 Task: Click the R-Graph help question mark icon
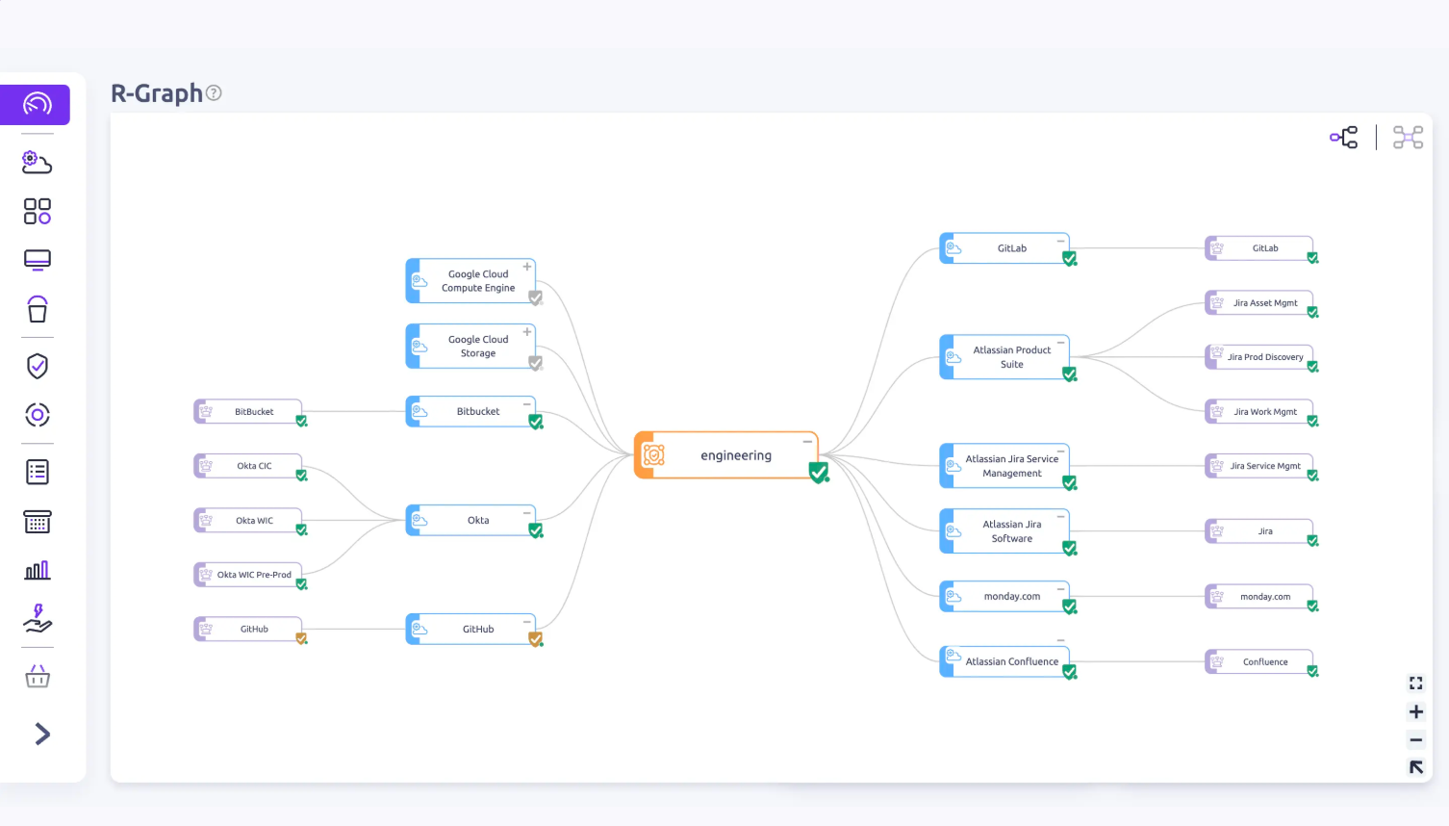pyautogui.click(x=214, y=93)
